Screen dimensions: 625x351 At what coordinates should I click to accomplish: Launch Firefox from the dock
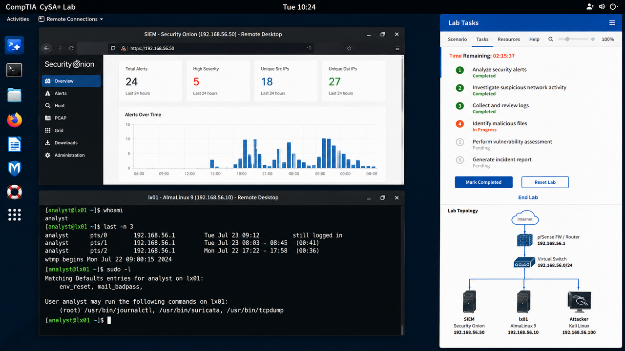15,120
